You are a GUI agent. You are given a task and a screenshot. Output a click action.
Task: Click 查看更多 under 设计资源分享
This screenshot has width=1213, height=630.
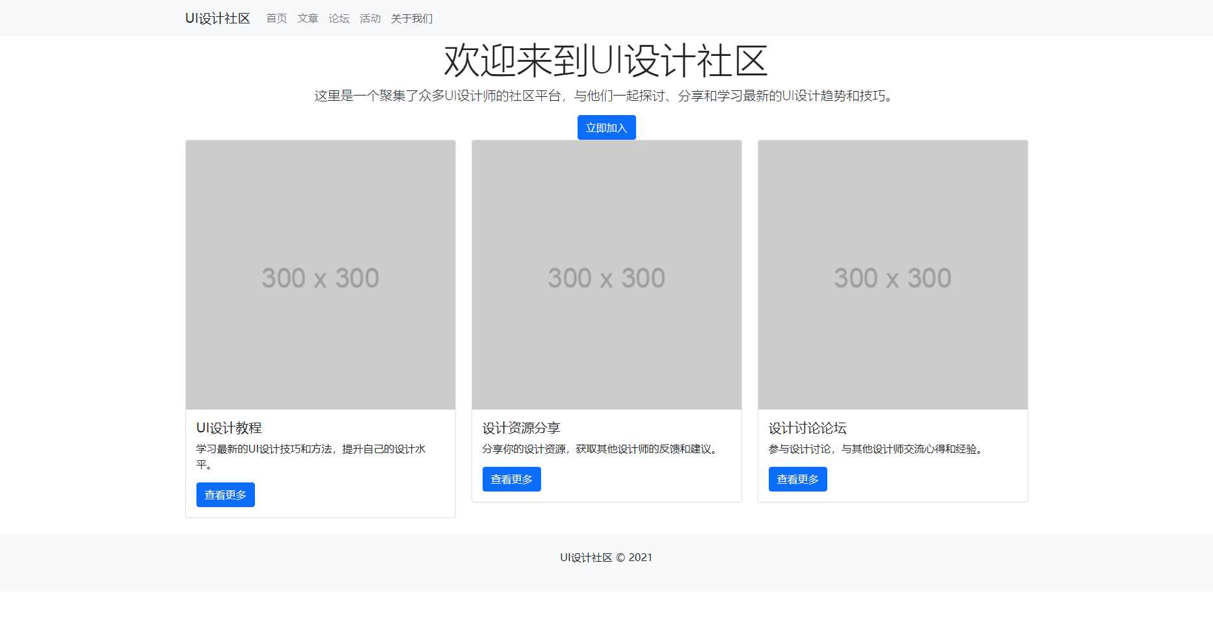coord(511,479)
